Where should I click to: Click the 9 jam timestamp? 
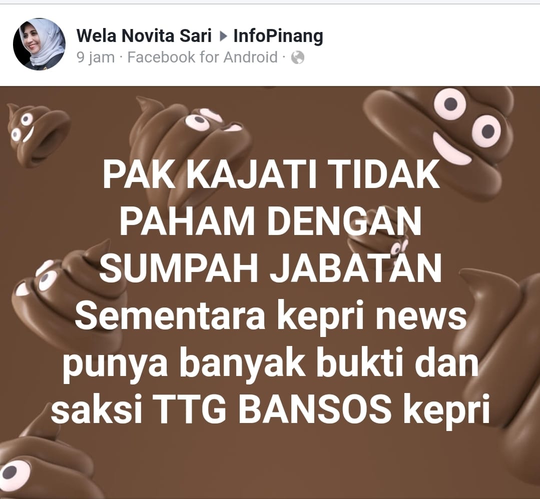(96, 57)
